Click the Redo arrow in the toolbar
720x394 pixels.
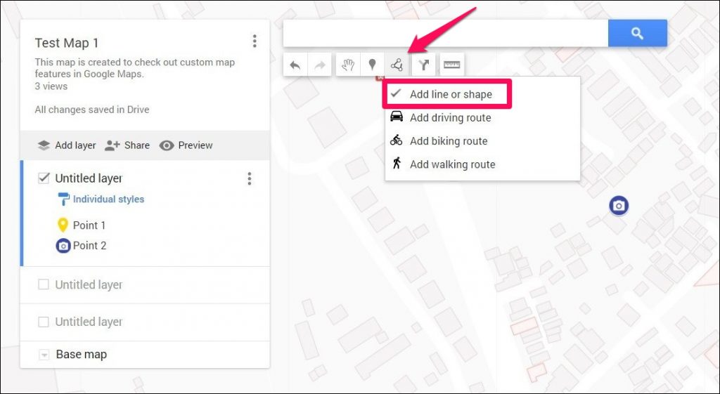pos(320,65)
